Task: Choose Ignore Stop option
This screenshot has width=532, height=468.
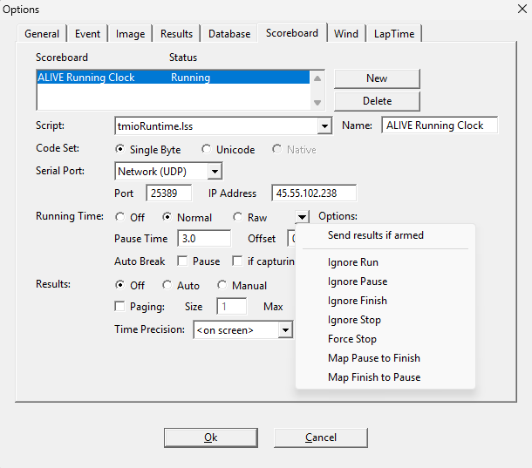Action: pos(385,320)
